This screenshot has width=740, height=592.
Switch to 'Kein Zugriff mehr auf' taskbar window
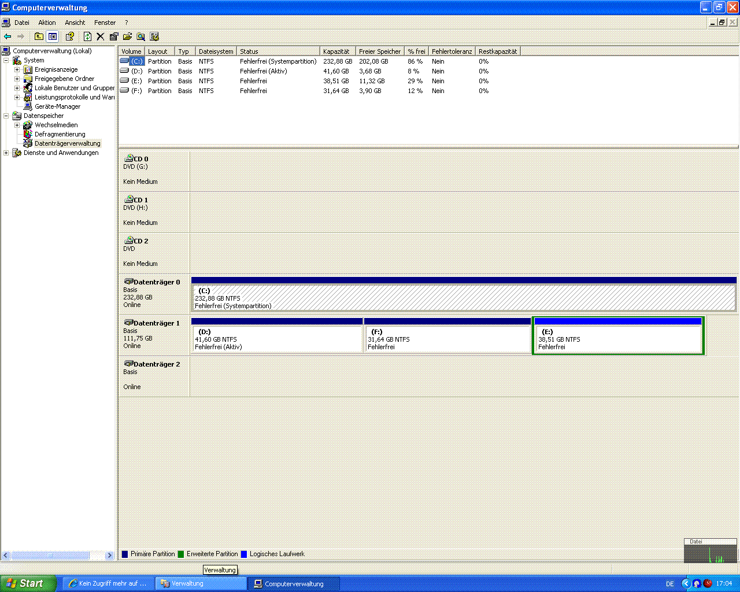[108, 583]
